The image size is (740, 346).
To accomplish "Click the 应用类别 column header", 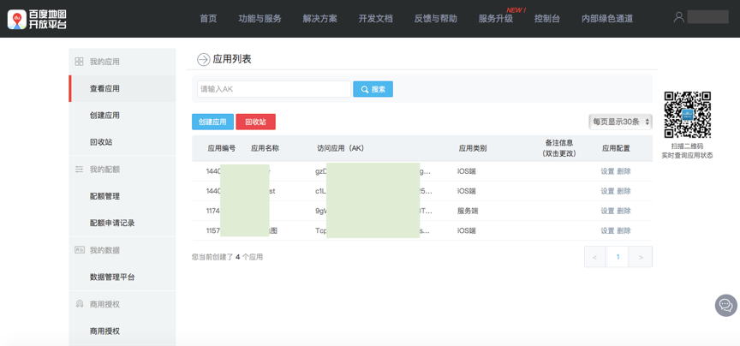I will pyautogui.click(x=473, y=148).
